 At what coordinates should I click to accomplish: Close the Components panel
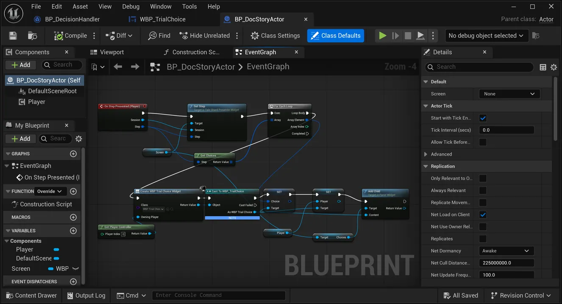pyautogui.click(x=67, y=52)
